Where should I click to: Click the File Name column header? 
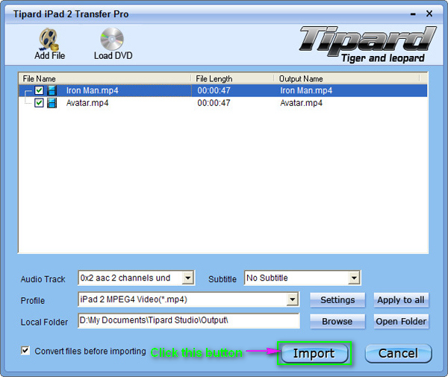point(105,78)
